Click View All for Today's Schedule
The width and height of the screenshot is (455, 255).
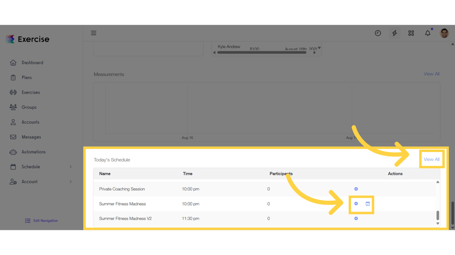pos(431,159)
